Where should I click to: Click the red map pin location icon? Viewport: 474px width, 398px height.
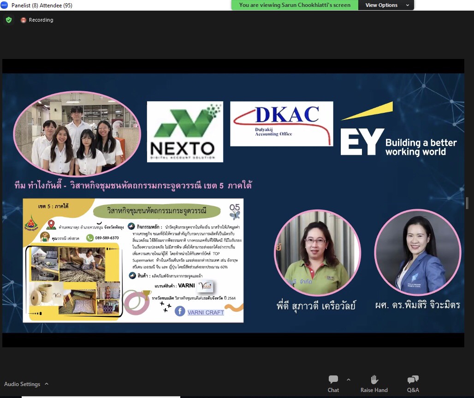(51, 225)
